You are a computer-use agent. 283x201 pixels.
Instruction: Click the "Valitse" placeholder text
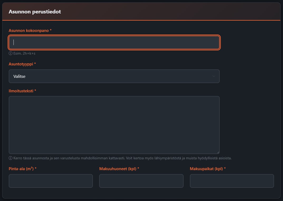(x=19, y=76)
